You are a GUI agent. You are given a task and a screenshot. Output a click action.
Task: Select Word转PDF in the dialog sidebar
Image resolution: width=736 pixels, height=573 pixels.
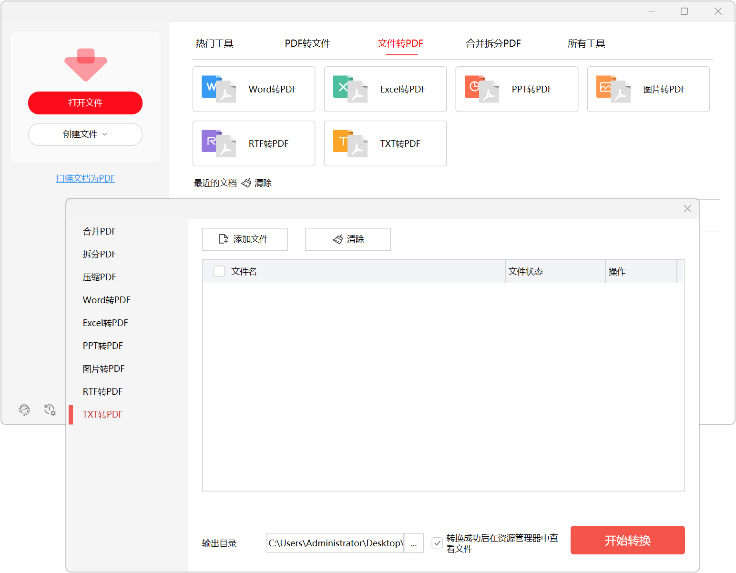pos(107,300)
